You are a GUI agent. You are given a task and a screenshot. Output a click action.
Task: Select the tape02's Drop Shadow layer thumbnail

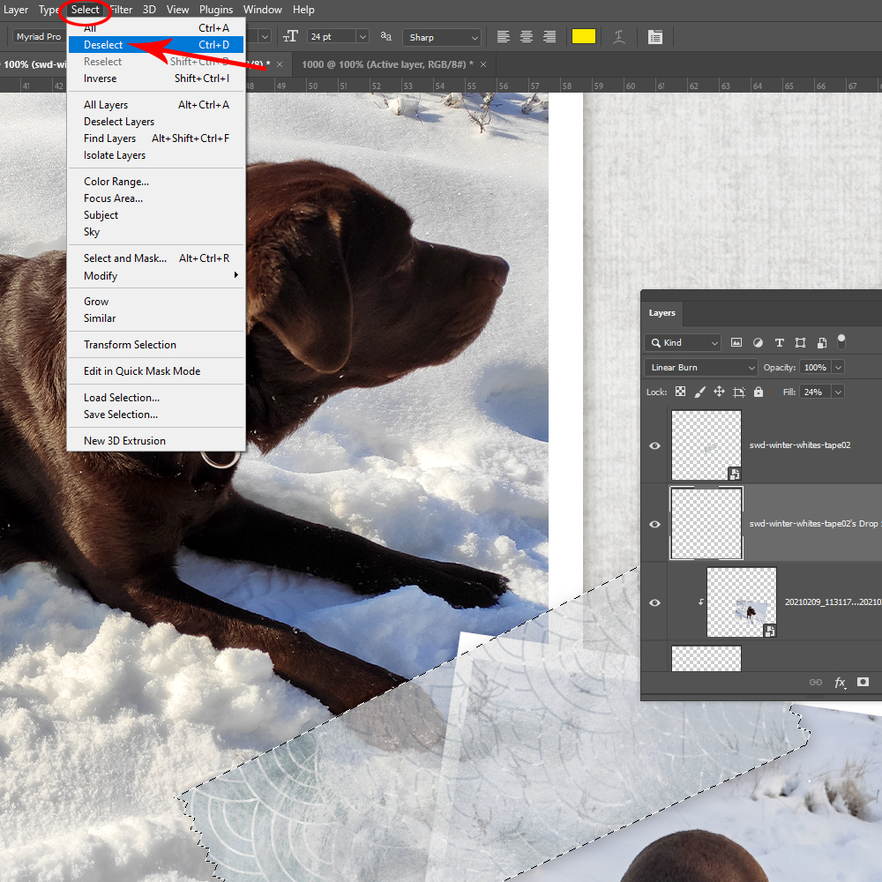pos(706,524)
